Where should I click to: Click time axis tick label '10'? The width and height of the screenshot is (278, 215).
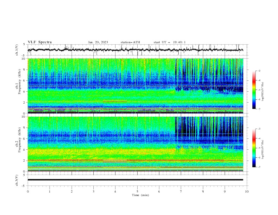click(247, 191)
